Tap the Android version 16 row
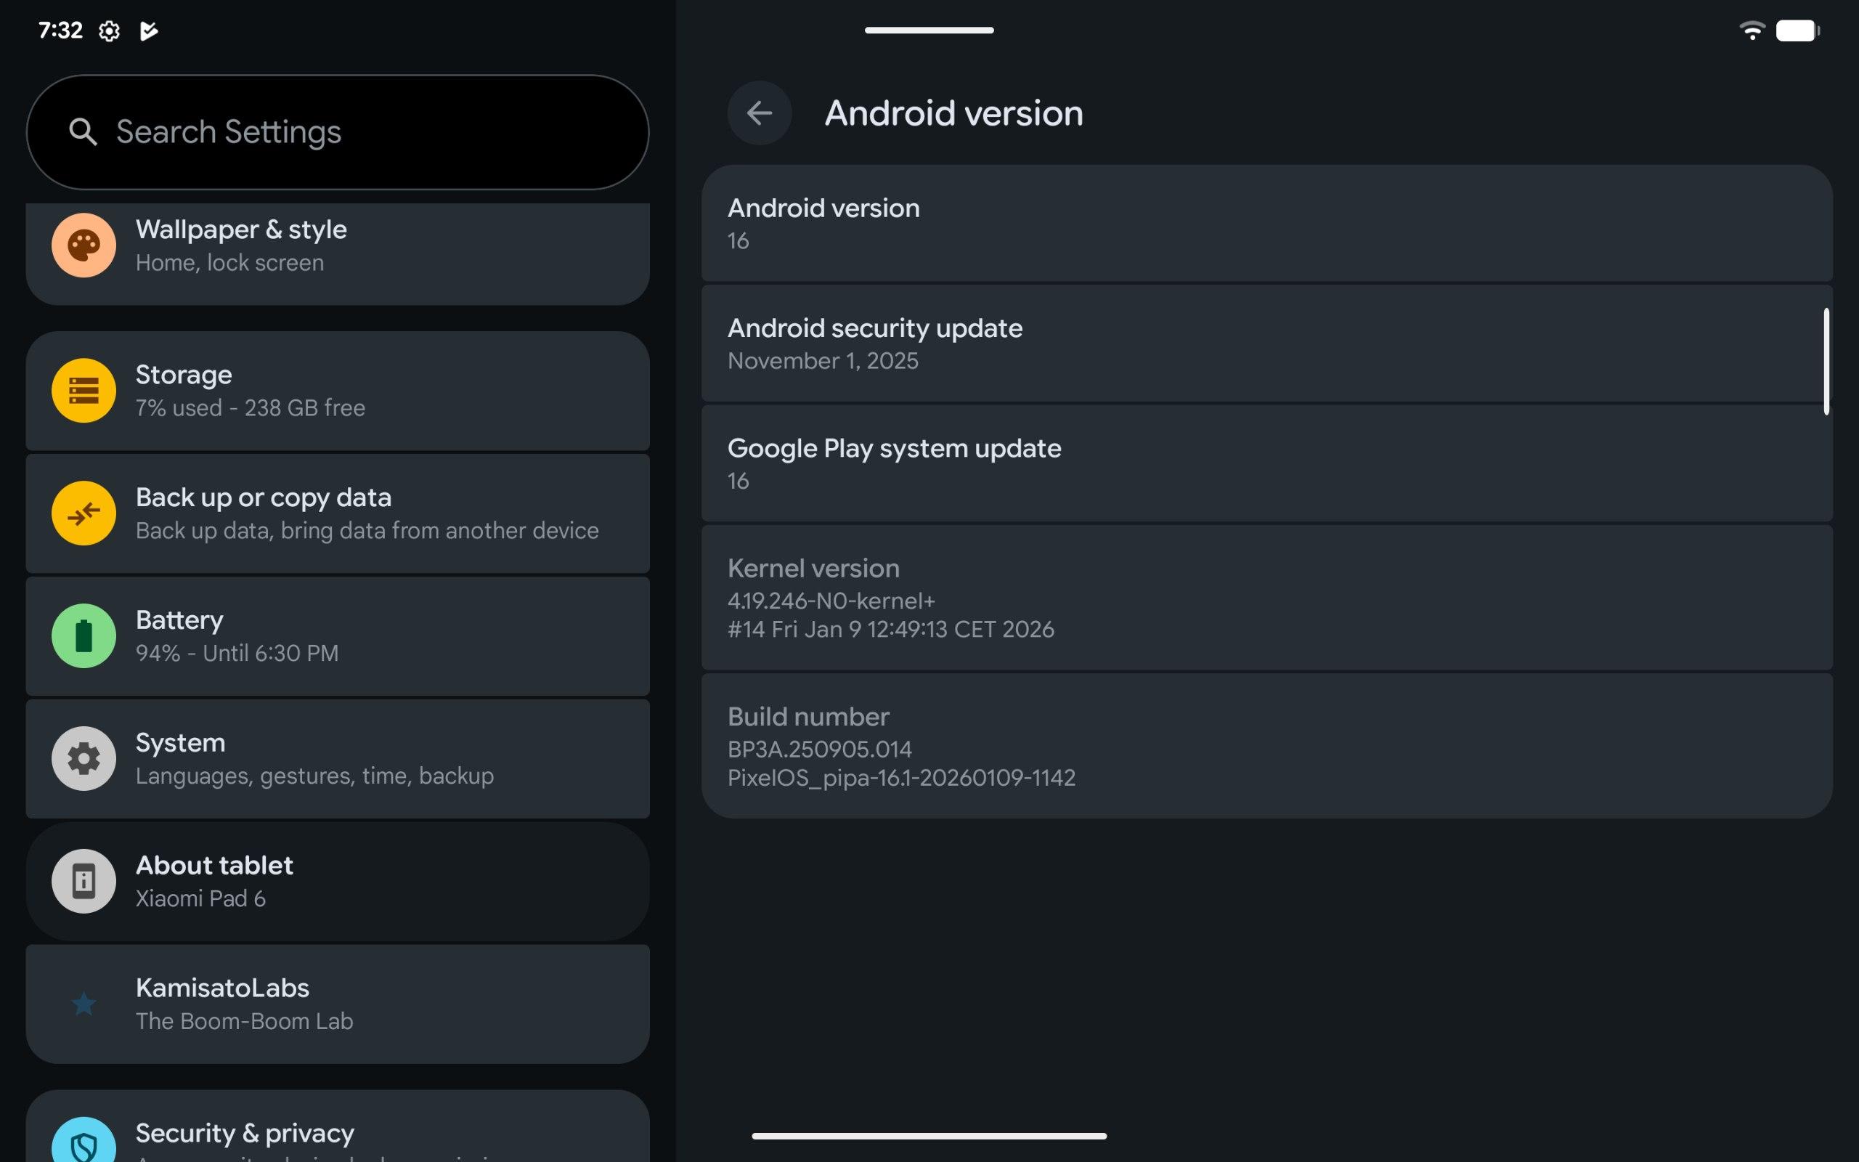1859x1162 pixels. (x=1266, y=224)
